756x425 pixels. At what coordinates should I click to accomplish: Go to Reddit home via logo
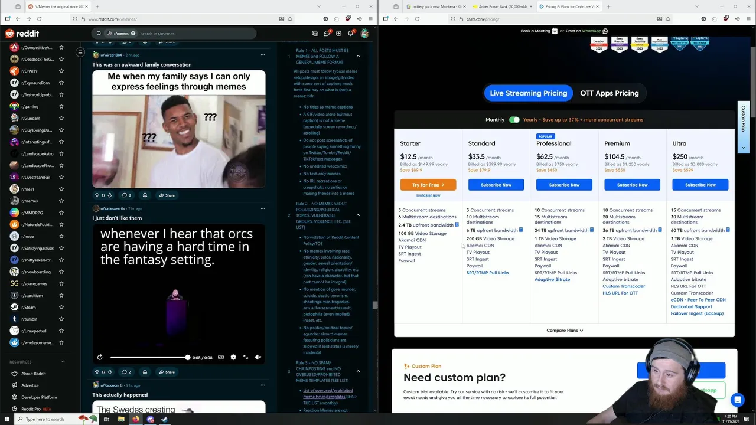(x=22, y=34)
